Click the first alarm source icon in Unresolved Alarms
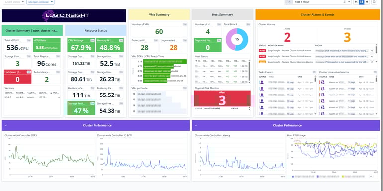Screen dimensions: 383x191 coord(322,82)
